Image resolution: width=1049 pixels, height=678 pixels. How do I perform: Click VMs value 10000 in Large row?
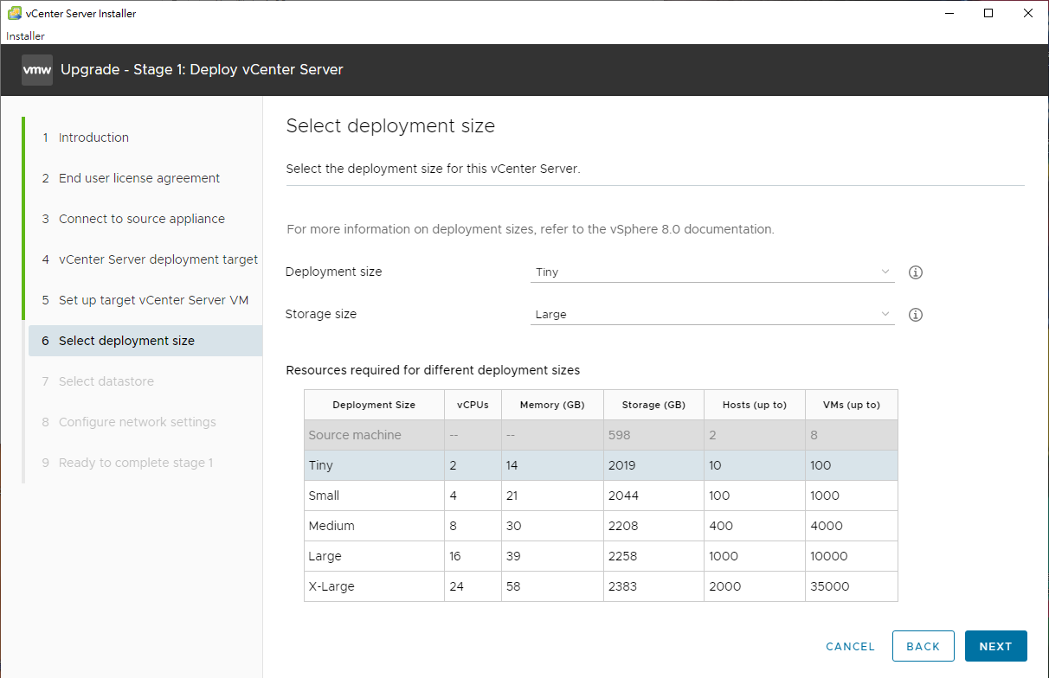coord(828,556)
